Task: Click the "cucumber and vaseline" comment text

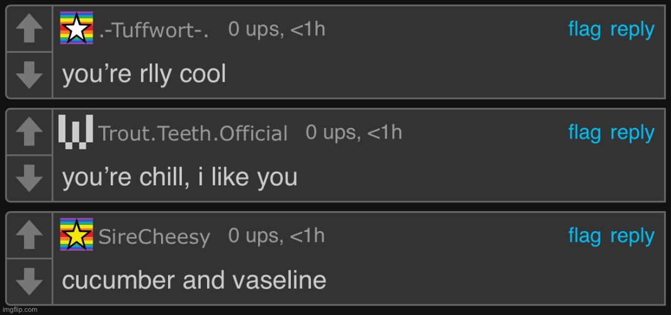Action: click(x=194, y=280)
